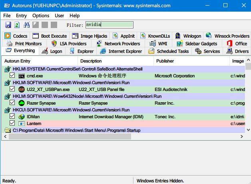This screenshot has height=184, width=251.
Task: Open the User menu
Action: [x=60, y=16]
